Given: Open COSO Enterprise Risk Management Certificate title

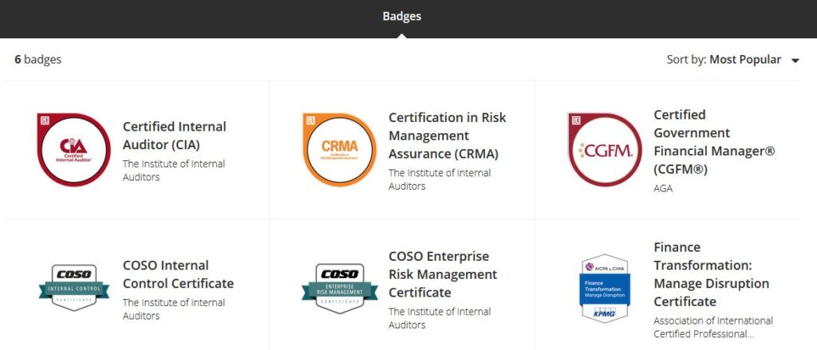Looking at the screenshot, I should (442, 274).
